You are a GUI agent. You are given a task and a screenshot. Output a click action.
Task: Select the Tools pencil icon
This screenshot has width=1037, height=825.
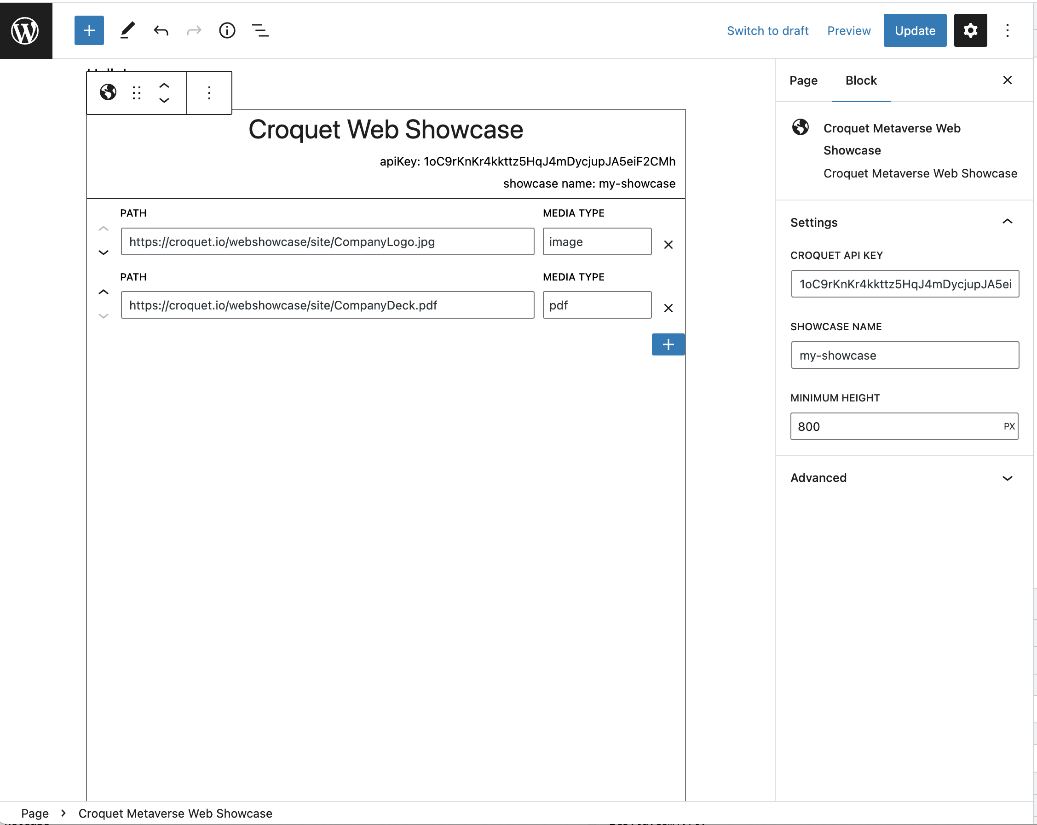[127, 31]
